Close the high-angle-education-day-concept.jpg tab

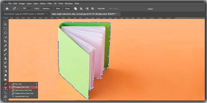click(x=118, y=14)
